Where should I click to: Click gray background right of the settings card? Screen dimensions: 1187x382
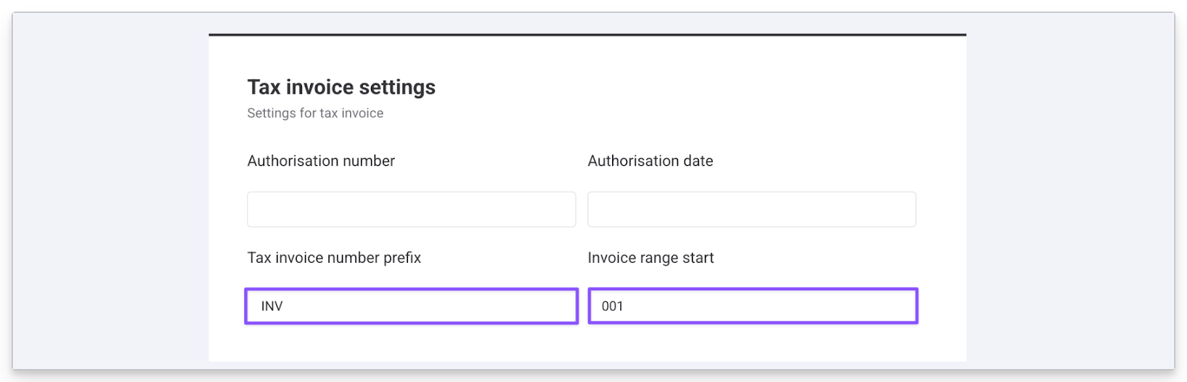coord(1068,192)
